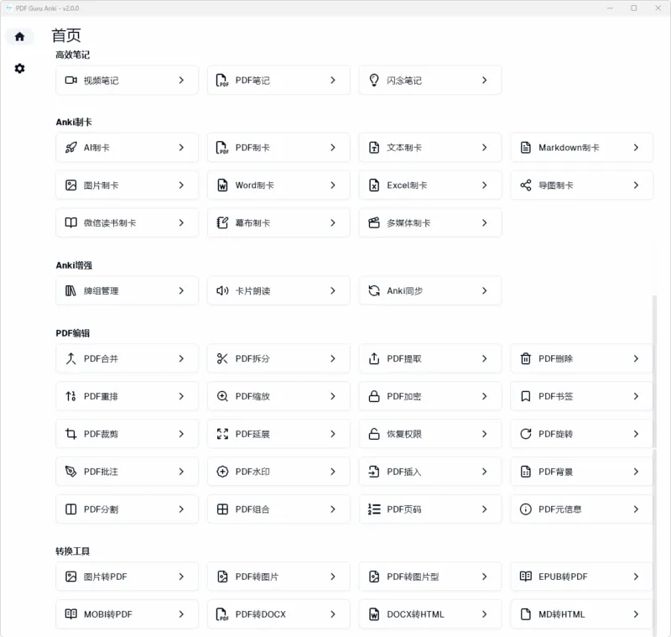
Task: Click the numbered list icon for PDF页码
Action: point(374,509)
